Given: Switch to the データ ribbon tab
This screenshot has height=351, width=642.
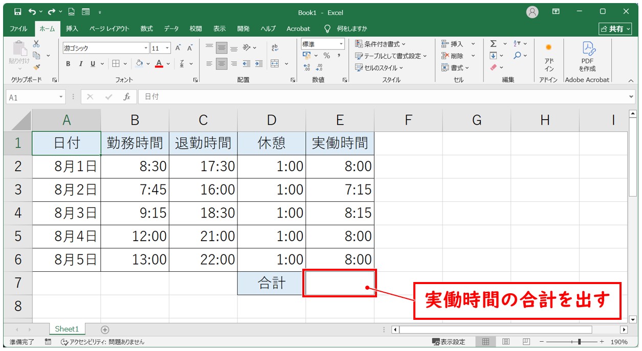Looking at the screenshot, I should (171, 29).
